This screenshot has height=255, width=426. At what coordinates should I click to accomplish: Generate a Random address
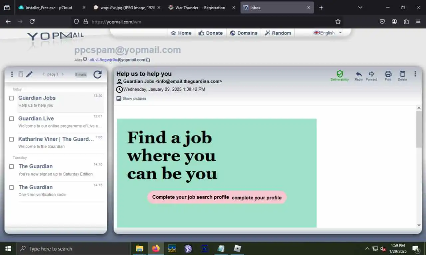pos(278,33)
